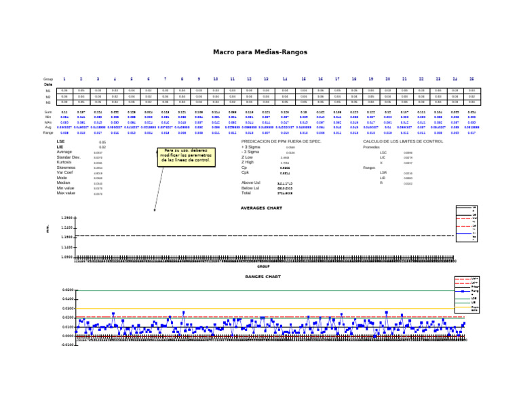
Task: Select the 'Skewness' label
Action: coord(66,168)
